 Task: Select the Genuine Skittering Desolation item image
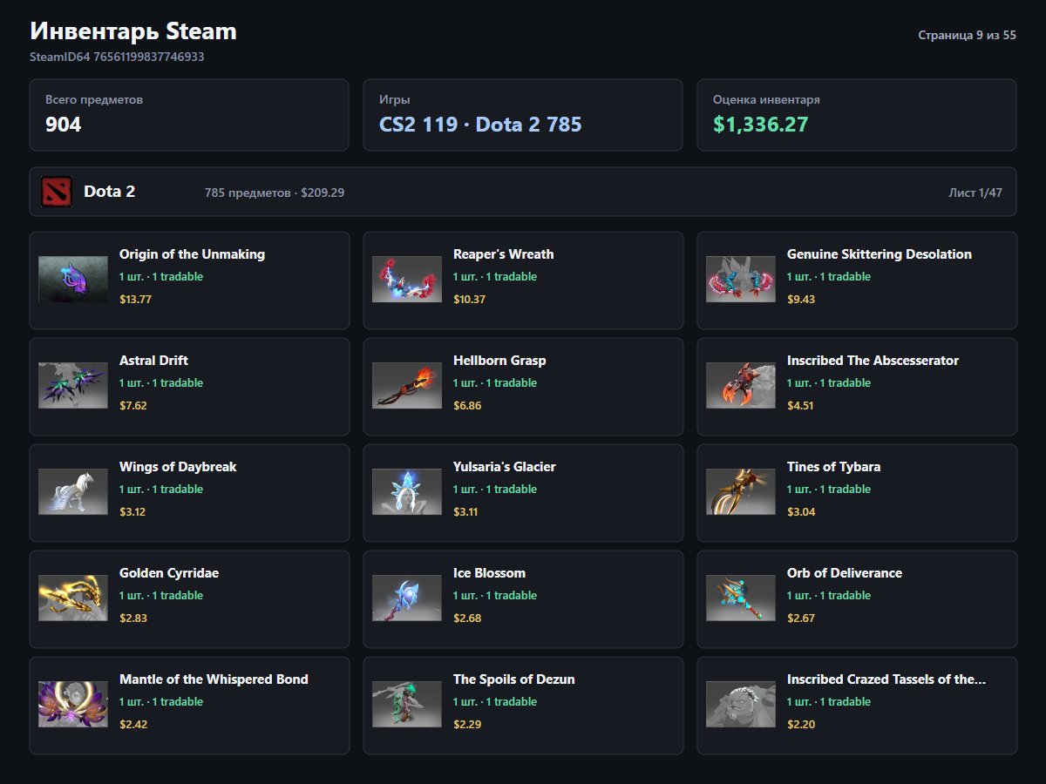tap(741, 280)
